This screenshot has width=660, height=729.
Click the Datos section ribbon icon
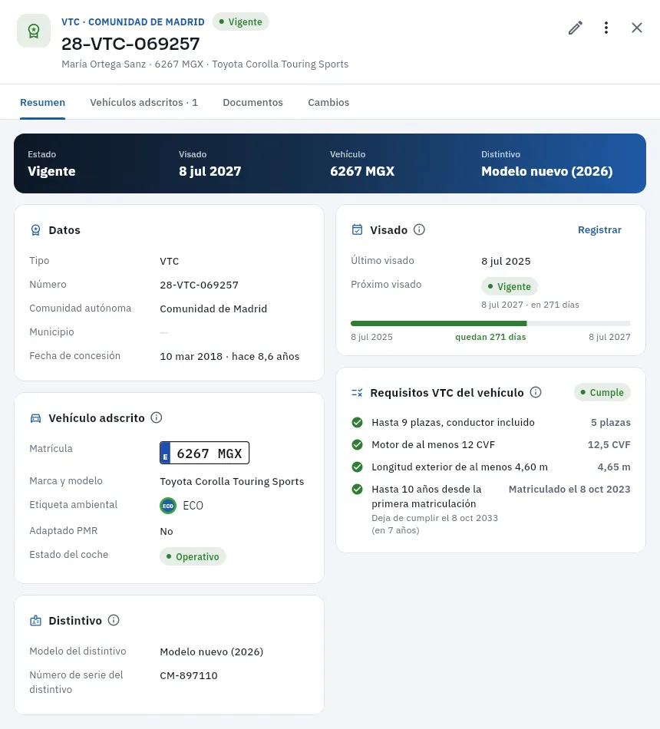(35, 230)
